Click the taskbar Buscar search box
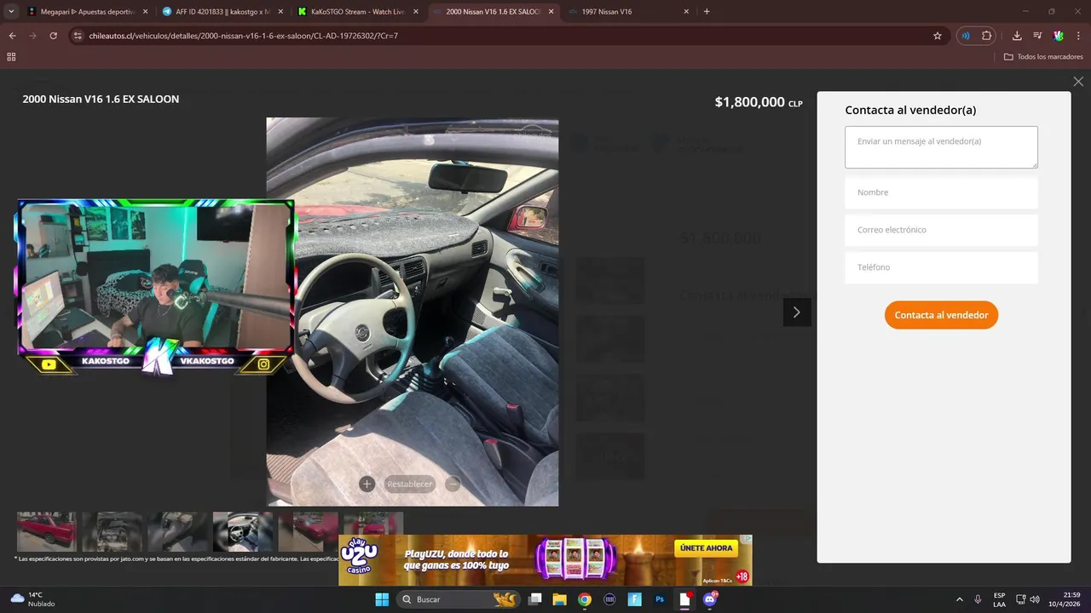This screenshot has height=613, width=1091. 459,599
